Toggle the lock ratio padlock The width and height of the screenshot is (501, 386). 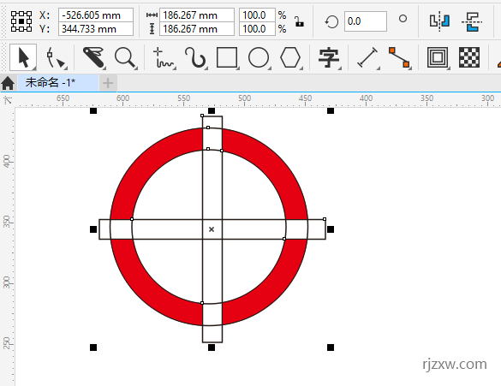pos(299,21)
